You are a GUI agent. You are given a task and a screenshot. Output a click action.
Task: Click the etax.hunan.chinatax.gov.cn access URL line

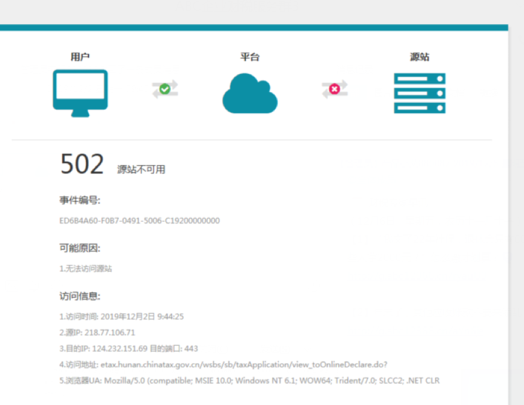[x=224, y=364]
